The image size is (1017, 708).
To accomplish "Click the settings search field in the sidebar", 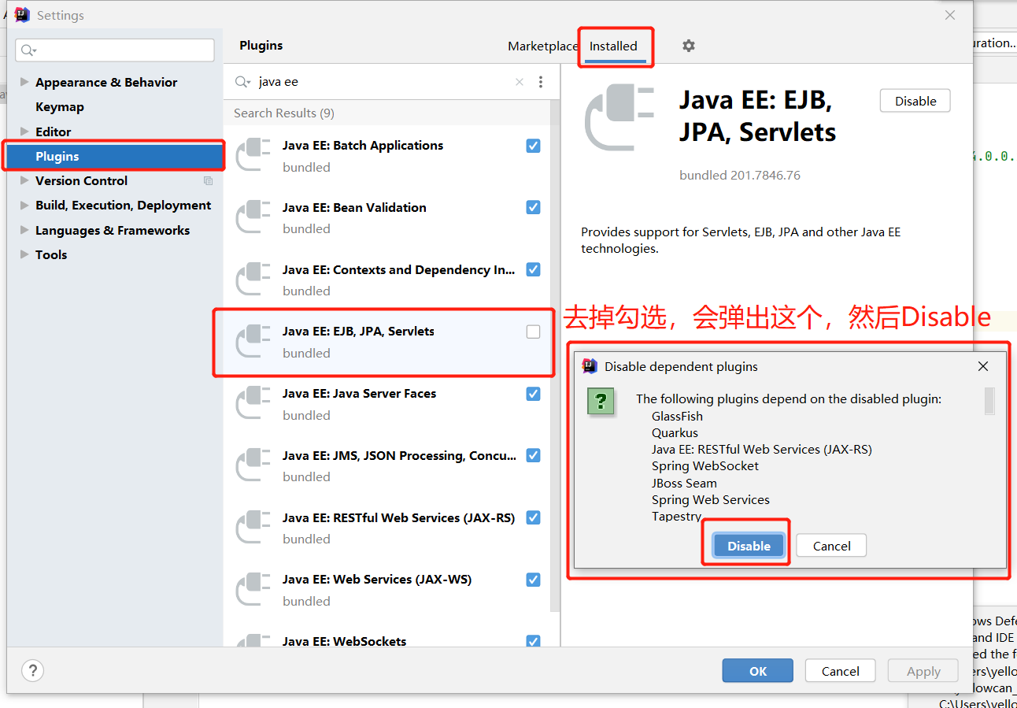I will (115, 50).
